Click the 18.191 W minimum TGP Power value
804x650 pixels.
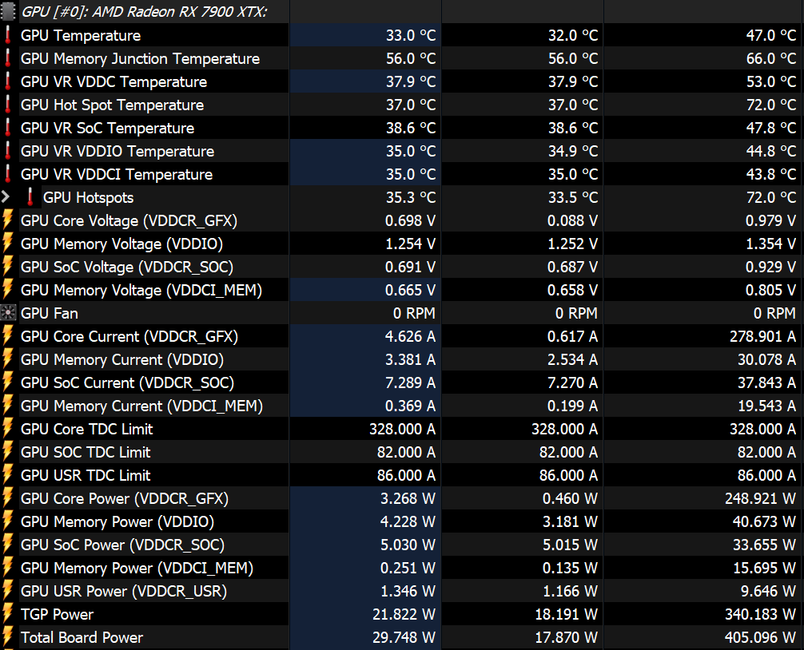(x=566, y=614)
